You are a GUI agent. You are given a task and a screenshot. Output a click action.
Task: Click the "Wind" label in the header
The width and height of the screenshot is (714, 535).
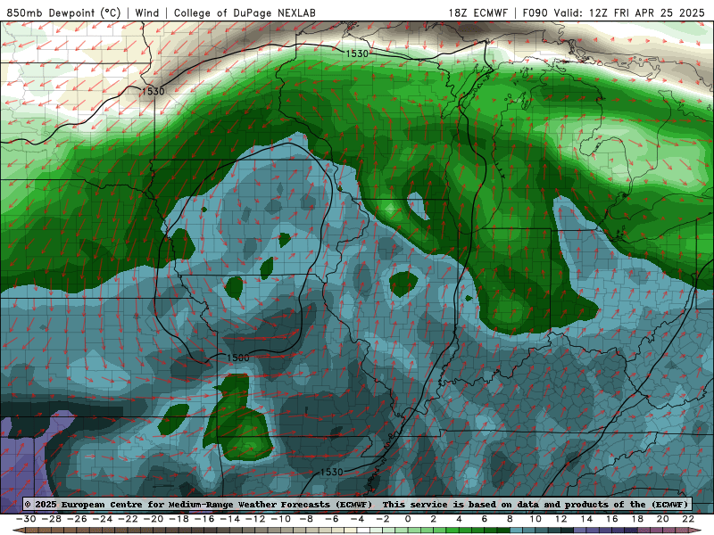click(147, 12)
